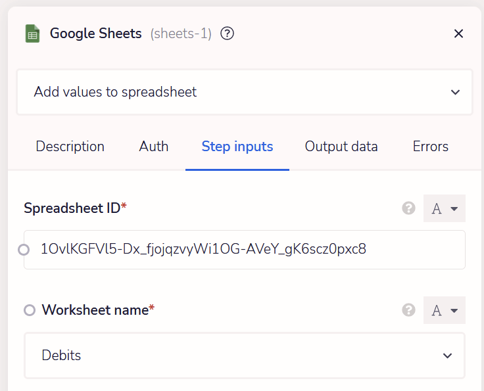Show help for Spreadsheet ID field
Image resolution: width=484 pixels, height=391 pixels.
[x=408, y=208]
